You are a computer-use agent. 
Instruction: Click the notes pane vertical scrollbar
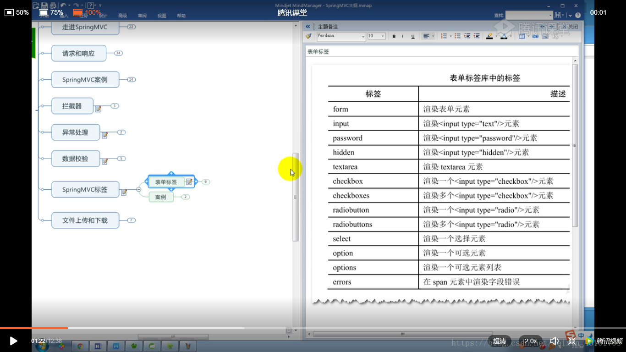(575, 146)
